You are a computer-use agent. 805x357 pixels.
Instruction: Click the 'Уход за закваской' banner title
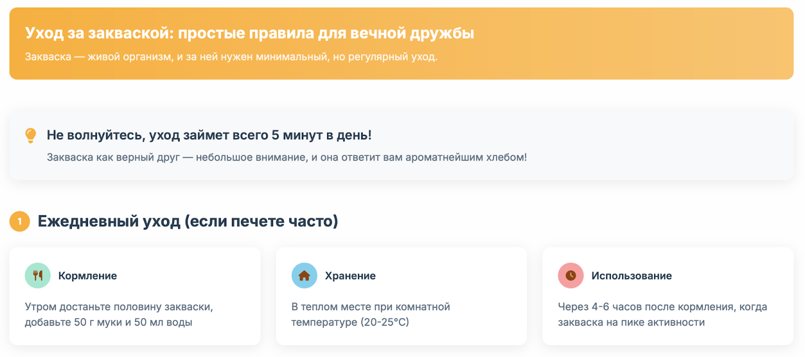pyautogui.click(x=250, y=33)
